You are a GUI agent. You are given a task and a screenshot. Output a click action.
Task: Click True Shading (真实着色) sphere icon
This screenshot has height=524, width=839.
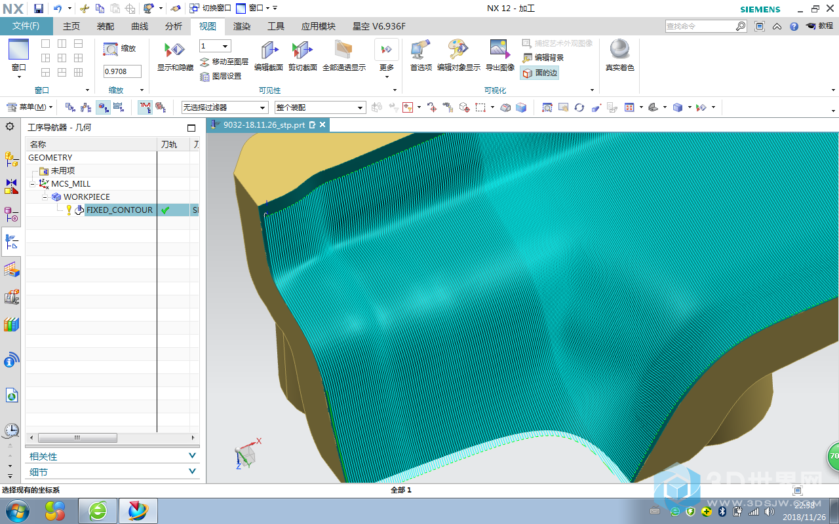click(x=619, y=50)
